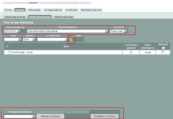Open the Planificació del curs tab

pyautogui.click(x=91, y=10)
